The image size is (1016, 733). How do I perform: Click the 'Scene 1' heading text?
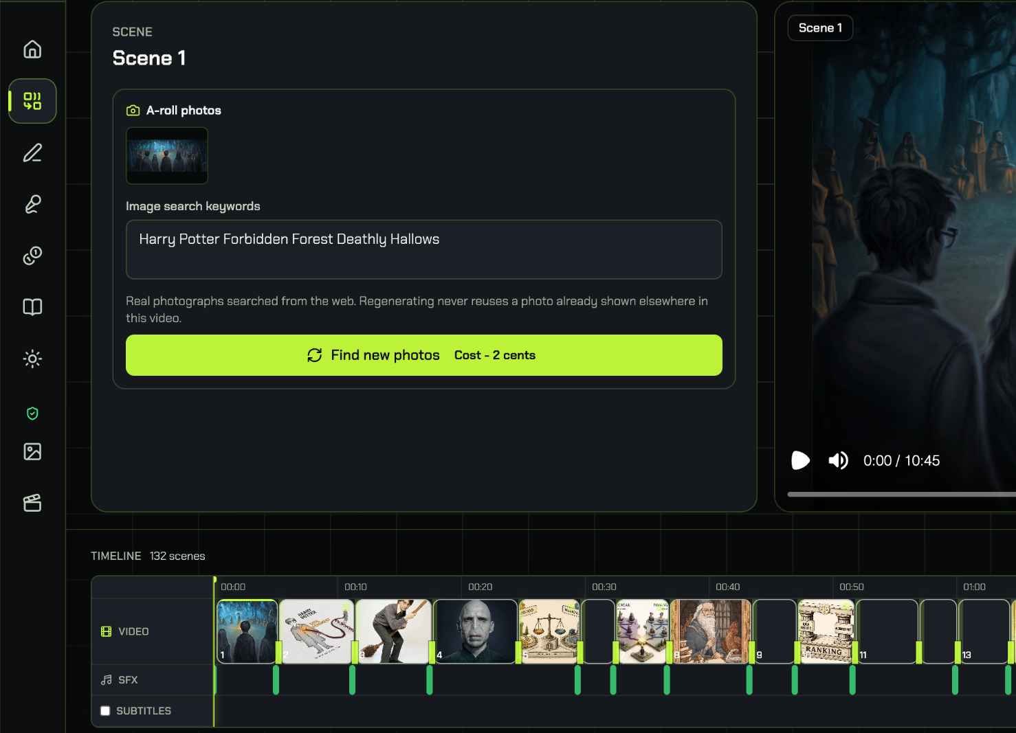pos(149,58)
